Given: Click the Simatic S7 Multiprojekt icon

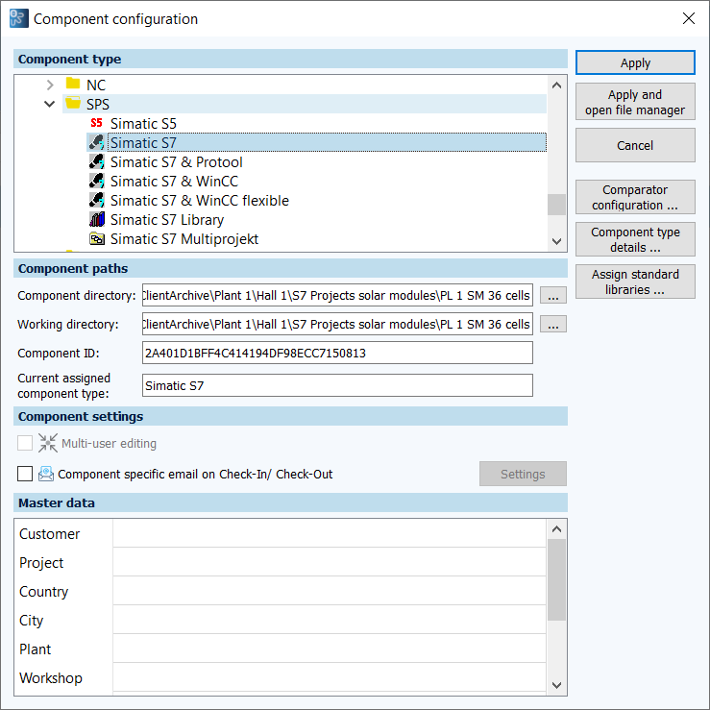Looking at the screenshot, I should click(96, 238).
